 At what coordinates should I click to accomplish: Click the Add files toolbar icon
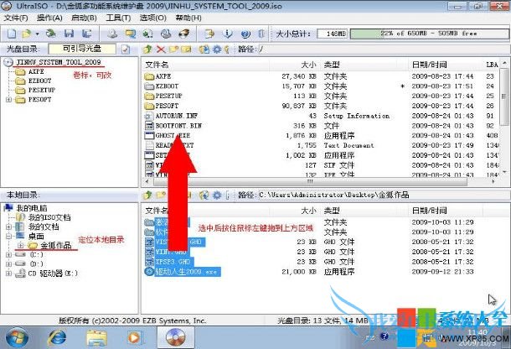pyautogui.click(x=209, y=34)
